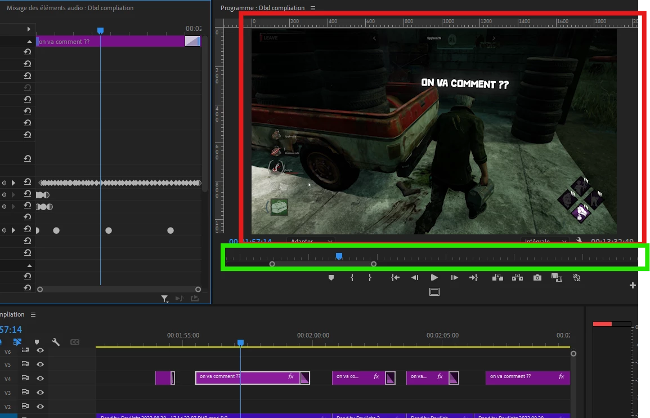
Task: Collapse the lower section near panel bottom
Action: click(x=29, y=266)
